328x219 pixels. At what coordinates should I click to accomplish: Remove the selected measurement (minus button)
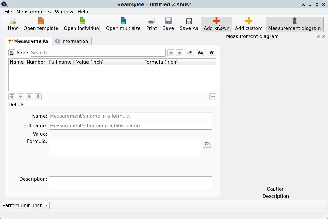[x=212, y=96]
